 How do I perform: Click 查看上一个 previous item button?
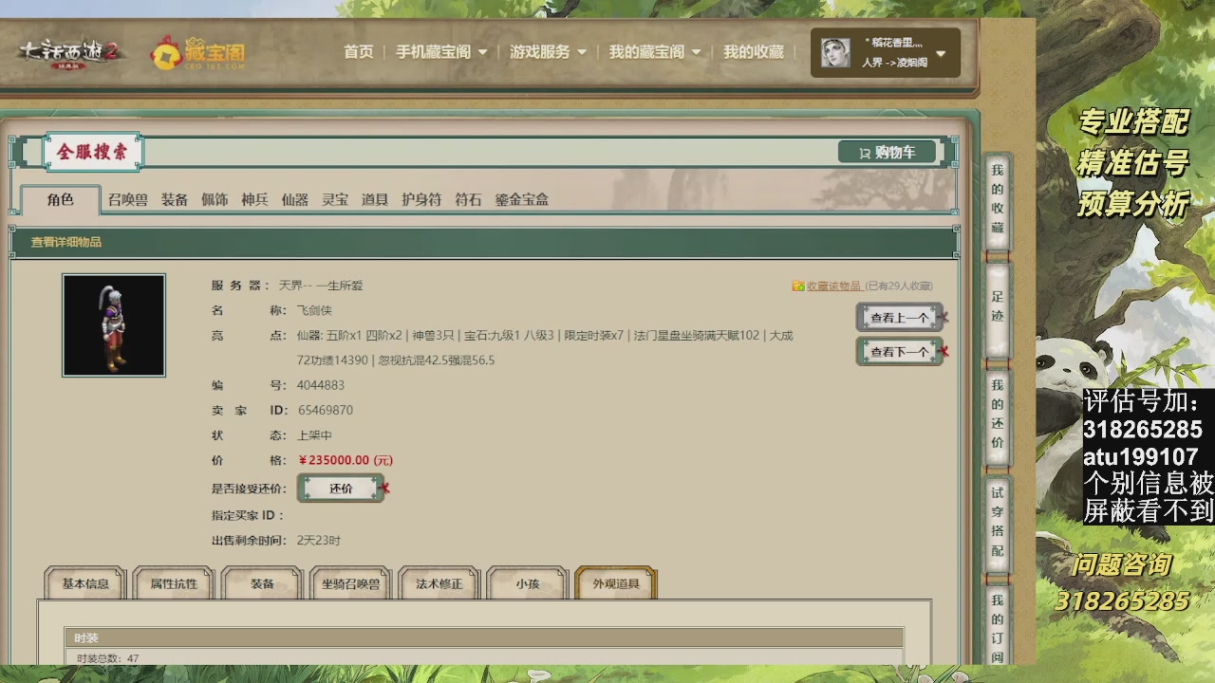pyautogui.click(x=899, y=318)
